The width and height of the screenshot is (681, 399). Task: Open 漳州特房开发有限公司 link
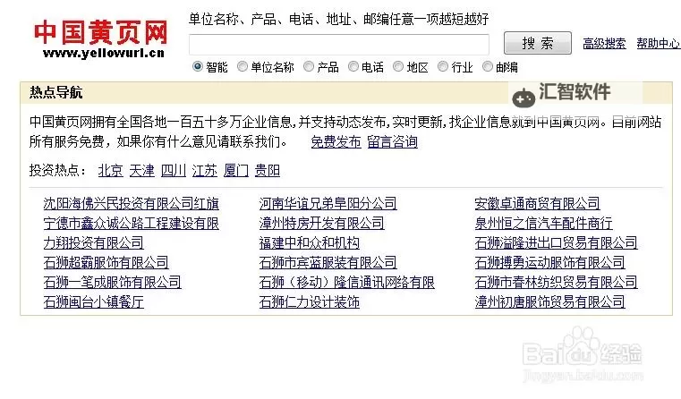click(322, 223)
